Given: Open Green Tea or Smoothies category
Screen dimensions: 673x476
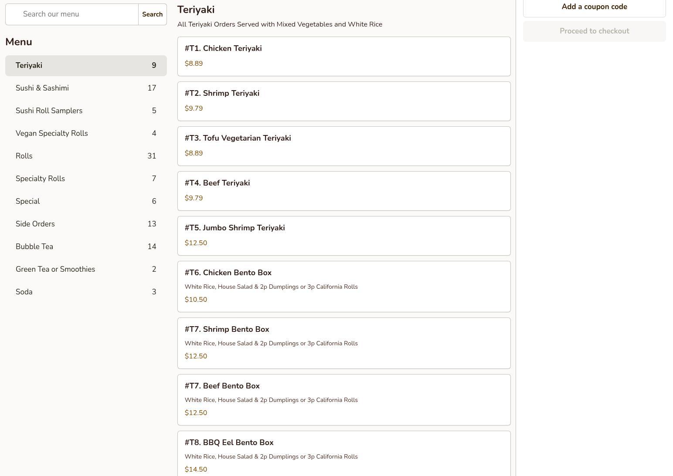Looking at the screenshot, I should 86,270.
